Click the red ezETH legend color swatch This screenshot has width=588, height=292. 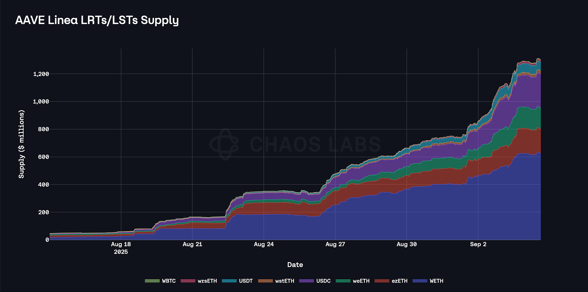point(382,281)
